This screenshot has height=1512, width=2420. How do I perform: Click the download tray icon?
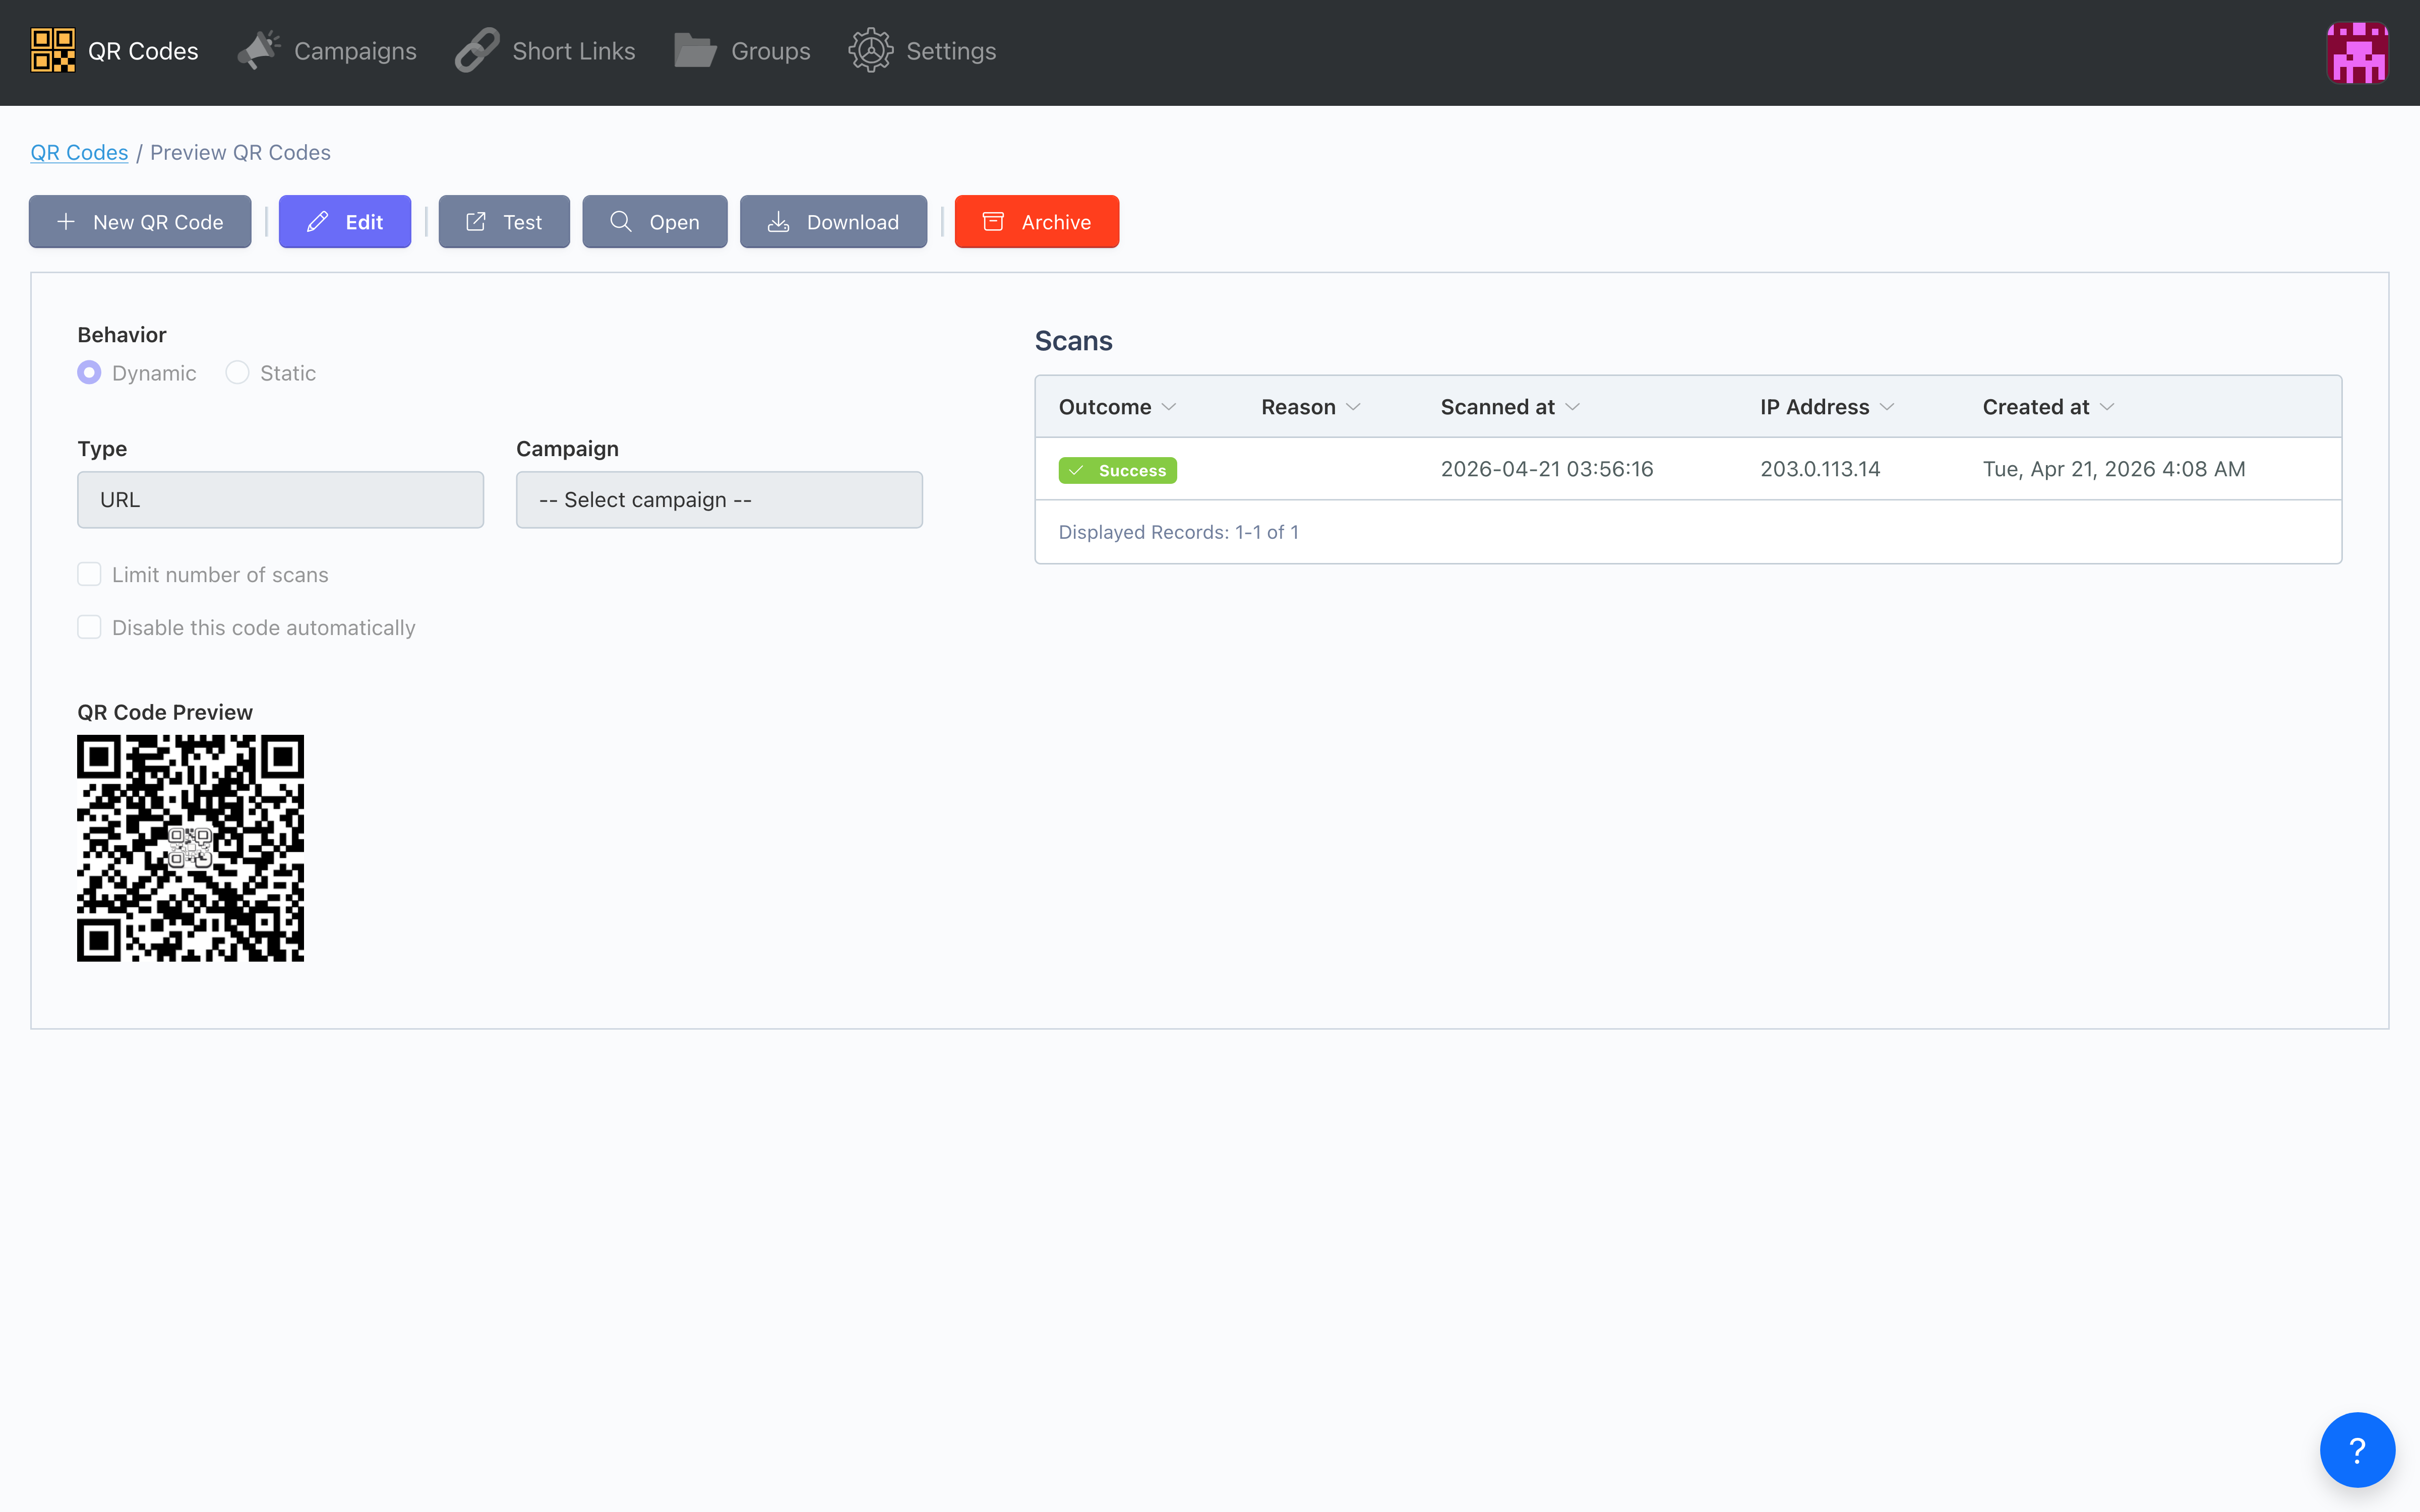[779, 222]
